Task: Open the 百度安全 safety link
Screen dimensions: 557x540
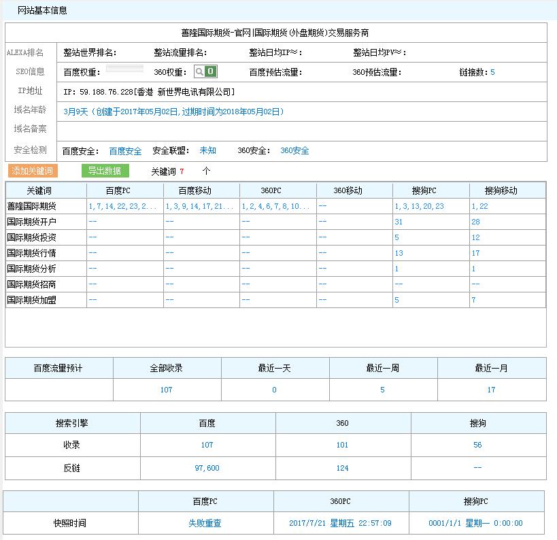Action: [x=121, y=150]
